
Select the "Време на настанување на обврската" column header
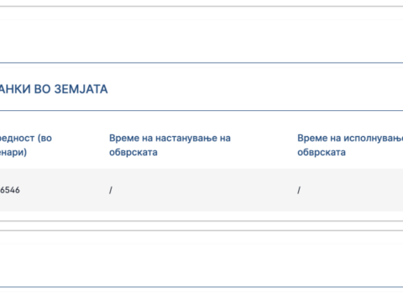(x=170, y=145)
